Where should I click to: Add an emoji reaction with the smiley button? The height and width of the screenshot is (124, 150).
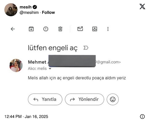(113, 99)
